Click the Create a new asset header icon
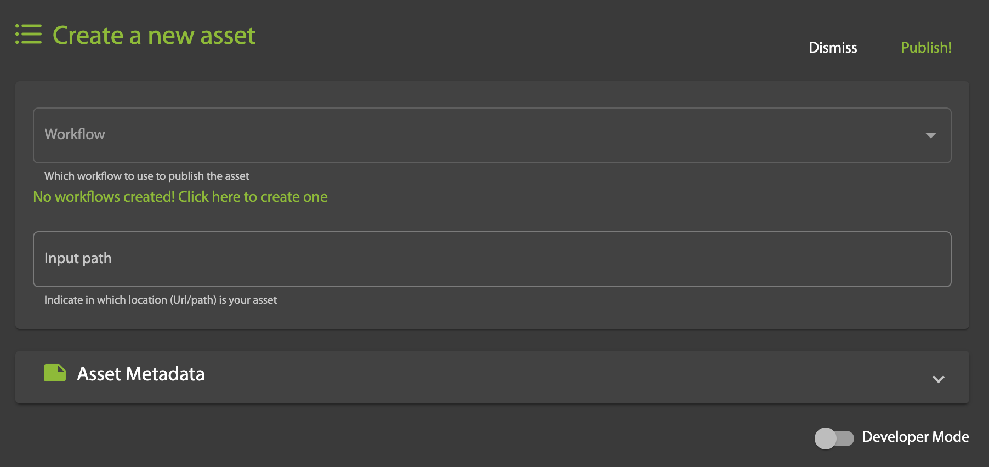 click(x=28, y=34)
